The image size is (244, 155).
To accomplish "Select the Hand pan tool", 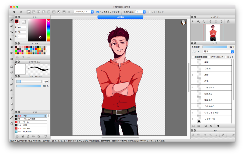I will point(12,124).
